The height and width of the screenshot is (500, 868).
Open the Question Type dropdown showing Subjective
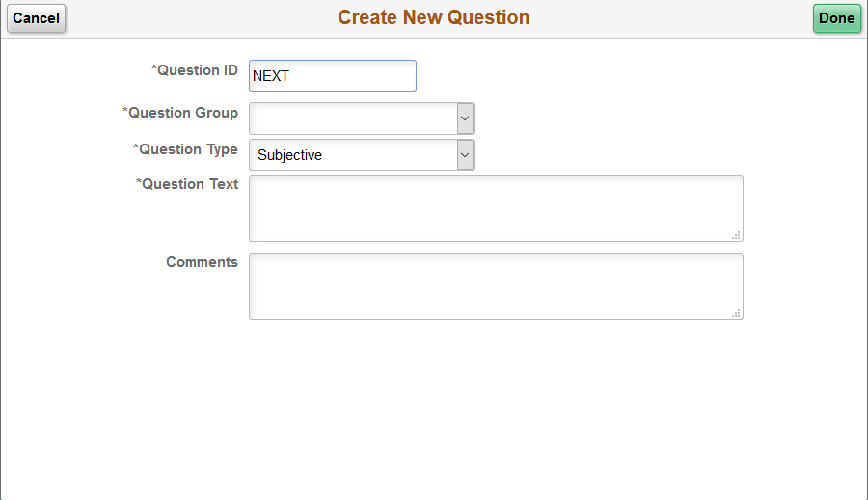coord(362,155)
